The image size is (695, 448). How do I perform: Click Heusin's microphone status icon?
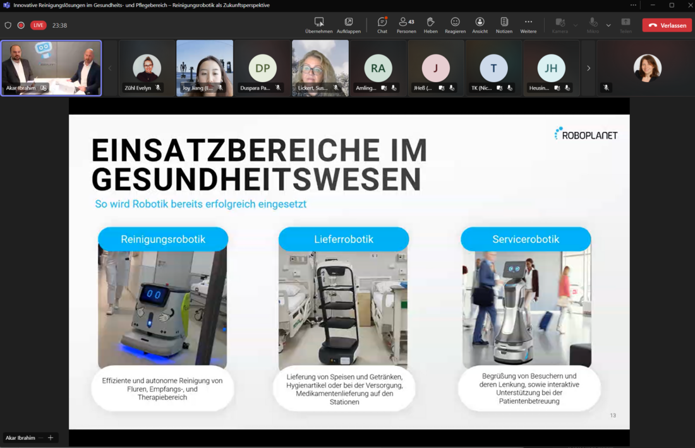(x=567, y=88)
